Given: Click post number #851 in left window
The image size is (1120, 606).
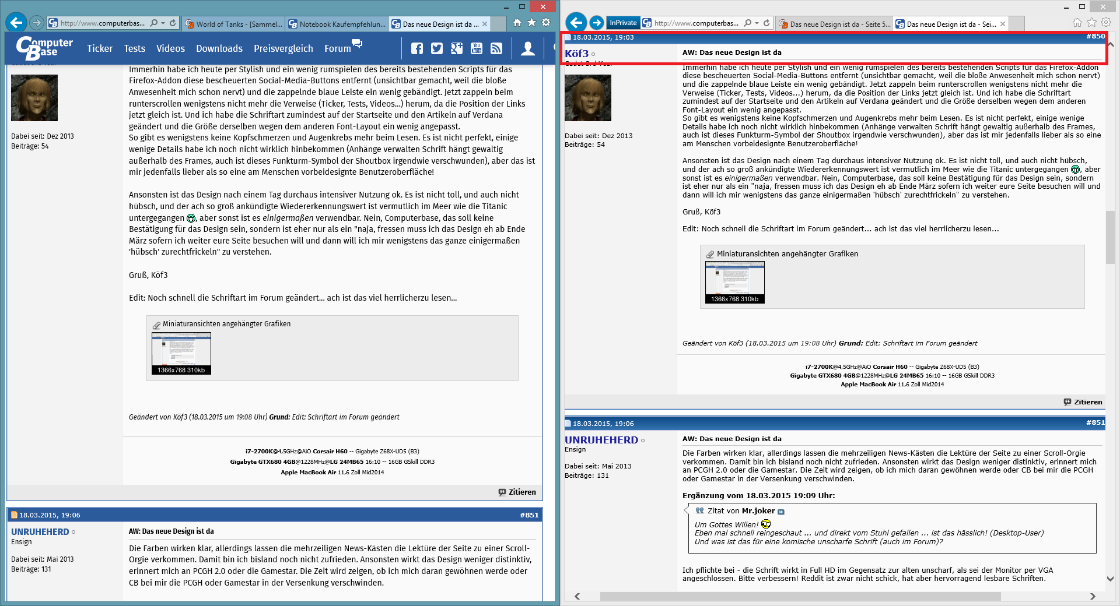Looking at the screenshot, I should tap(529, 515).
